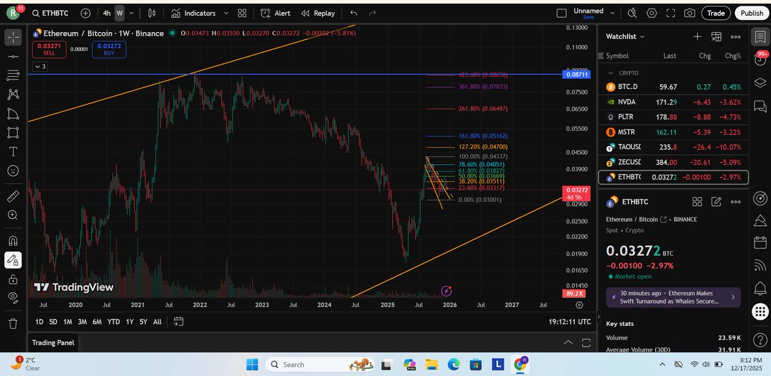Click the Publish button
The height and width of the screenshot is (376, 771).
tap(752, 13)
